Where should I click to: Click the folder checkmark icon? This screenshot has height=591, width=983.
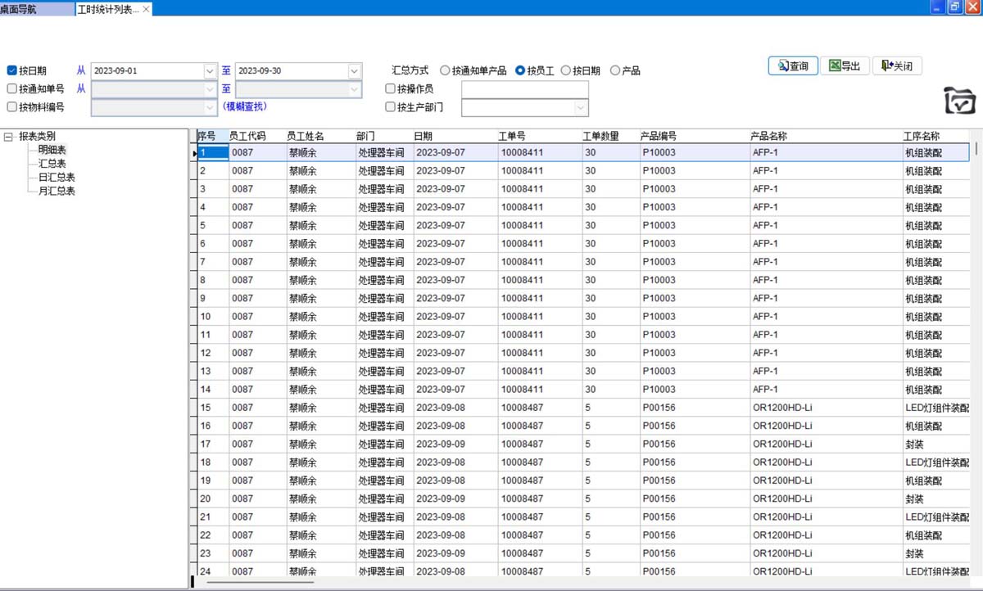(959, 100)
